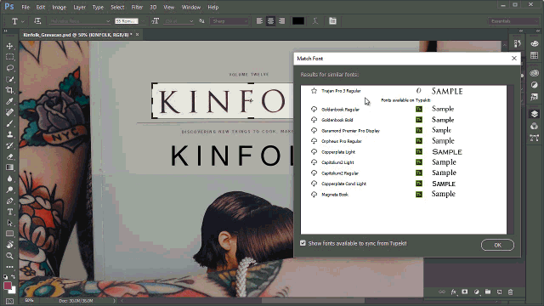Select the Lasso tool
Screen dimensions: 544x306
click(x=9, y=68)
